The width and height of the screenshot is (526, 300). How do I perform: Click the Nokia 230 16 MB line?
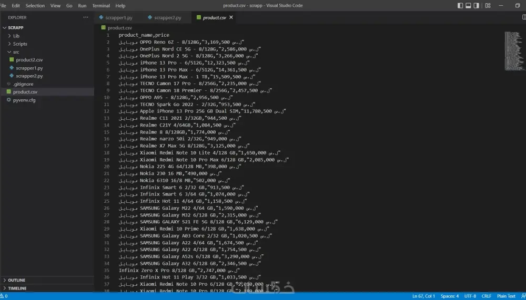point(170,173)
